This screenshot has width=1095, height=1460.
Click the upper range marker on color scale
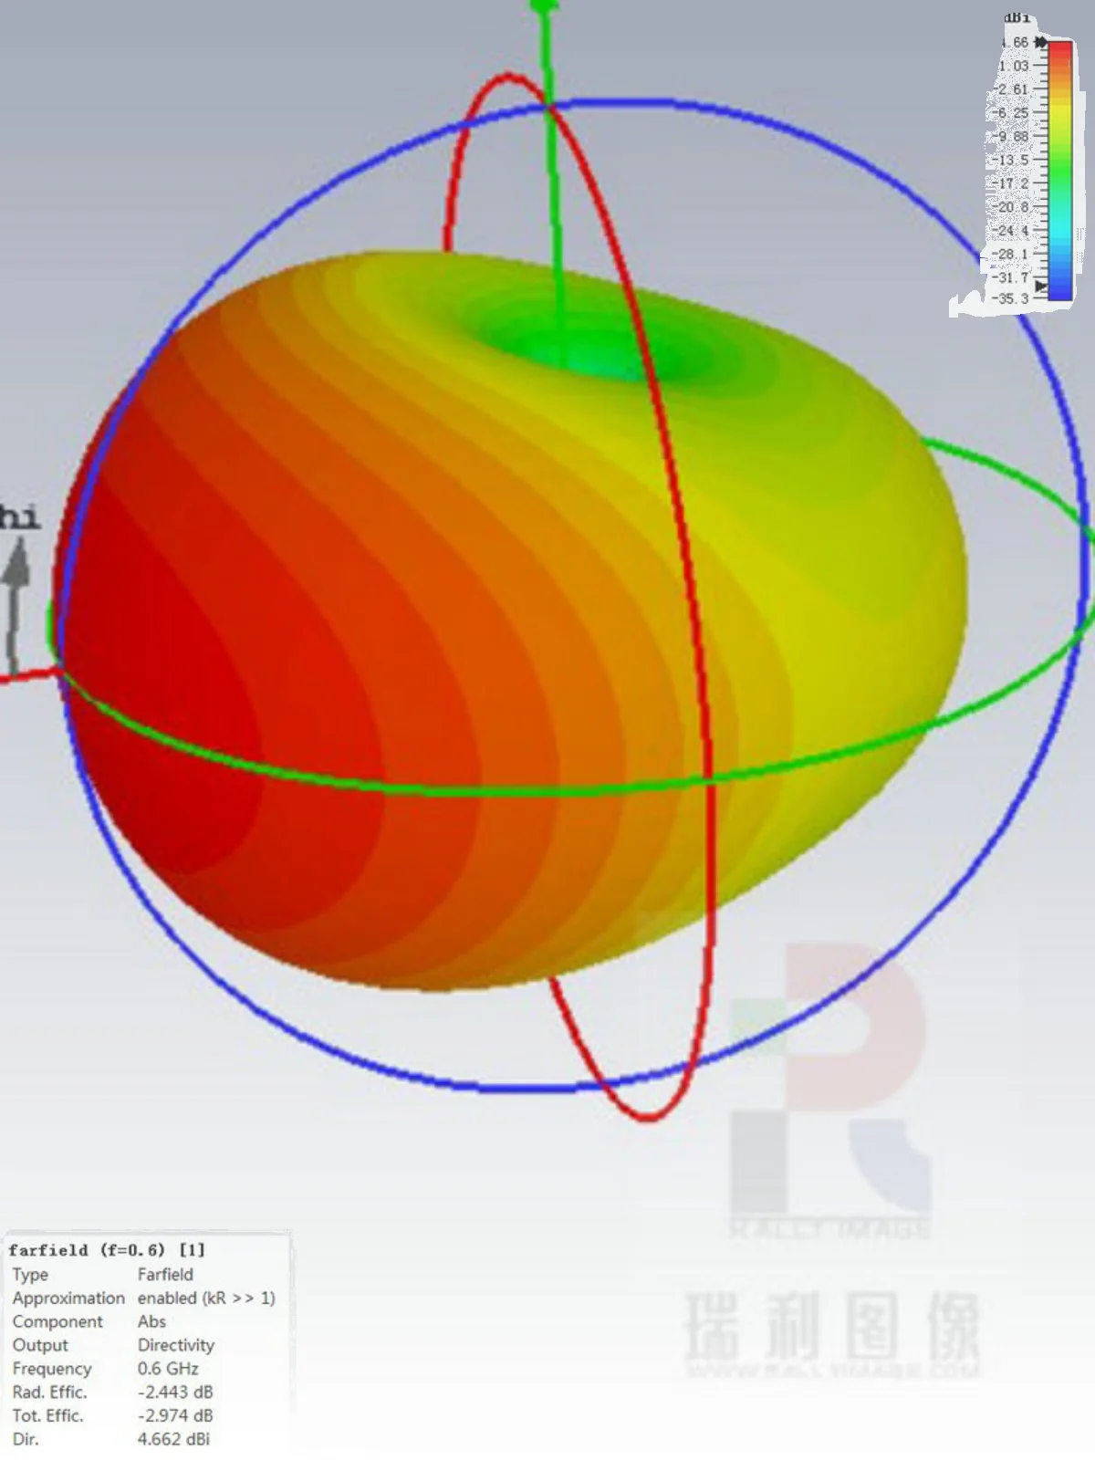point(1040,42)
